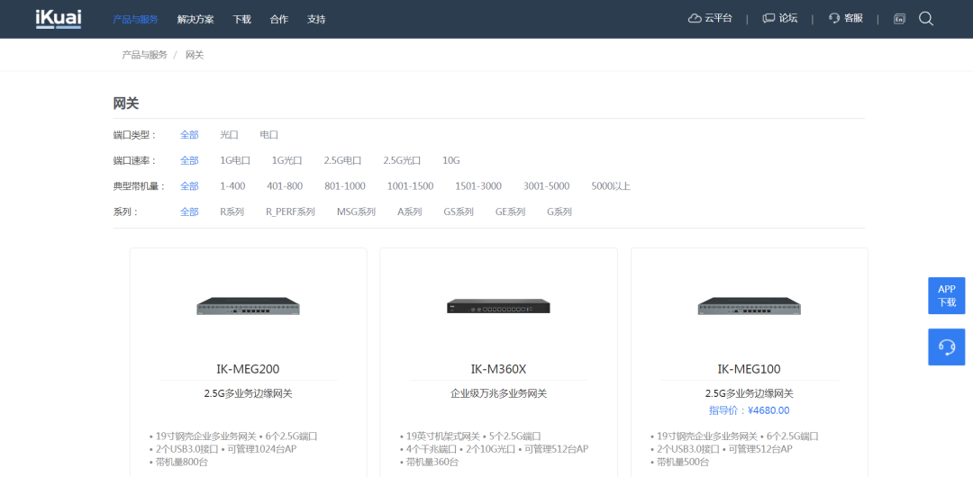The height and width of the screenshot is (477, 973).
Task: Filter port type by 电口
Action: click(268, 135)
